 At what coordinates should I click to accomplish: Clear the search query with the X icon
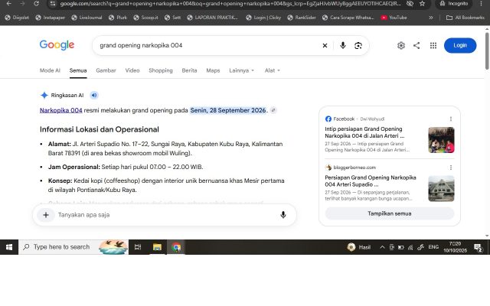325,46
